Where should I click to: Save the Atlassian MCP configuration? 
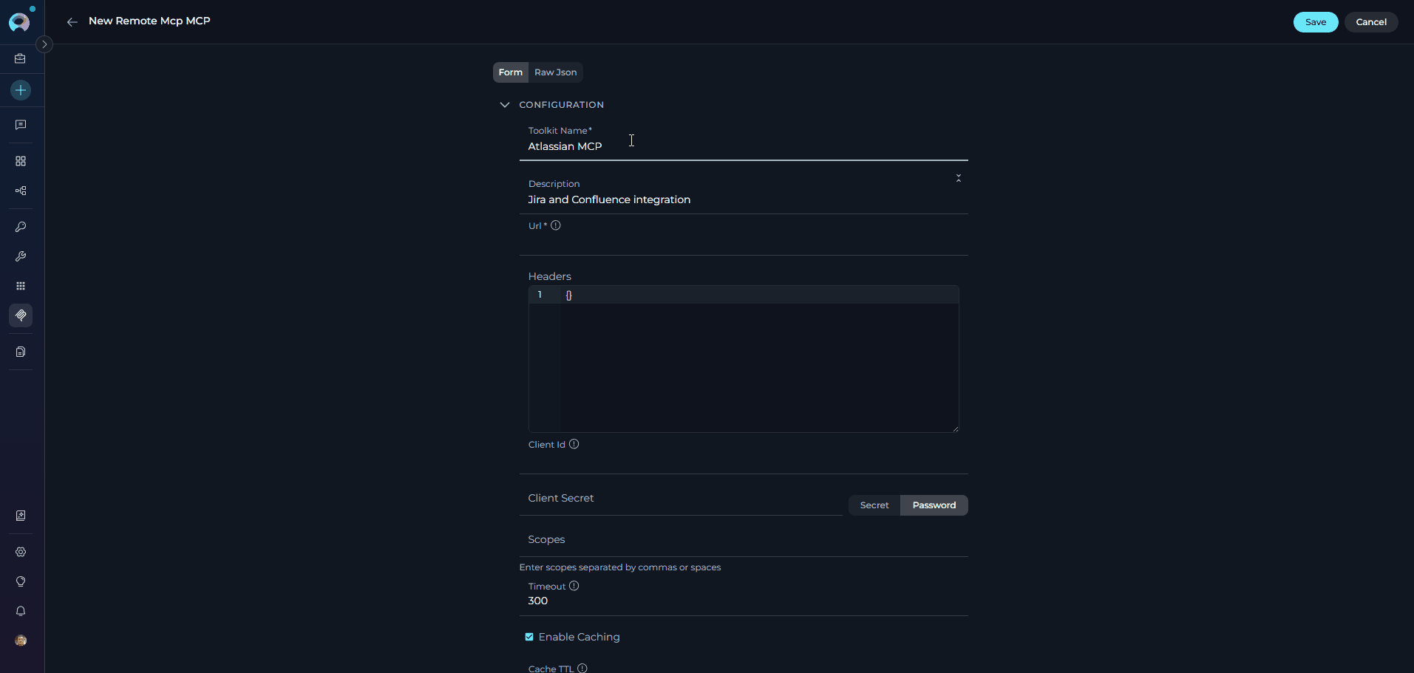[x=1315, y=21]
